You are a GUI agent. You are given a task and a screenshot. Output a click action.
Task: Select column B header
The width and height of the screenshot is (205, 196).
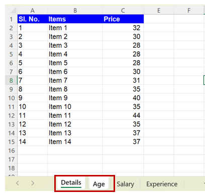75,11
